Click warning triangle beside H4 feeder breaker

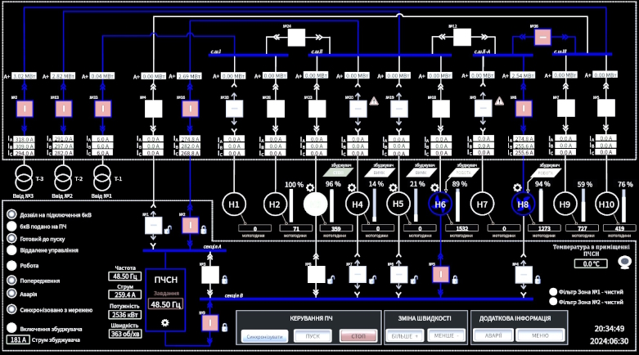374,101
